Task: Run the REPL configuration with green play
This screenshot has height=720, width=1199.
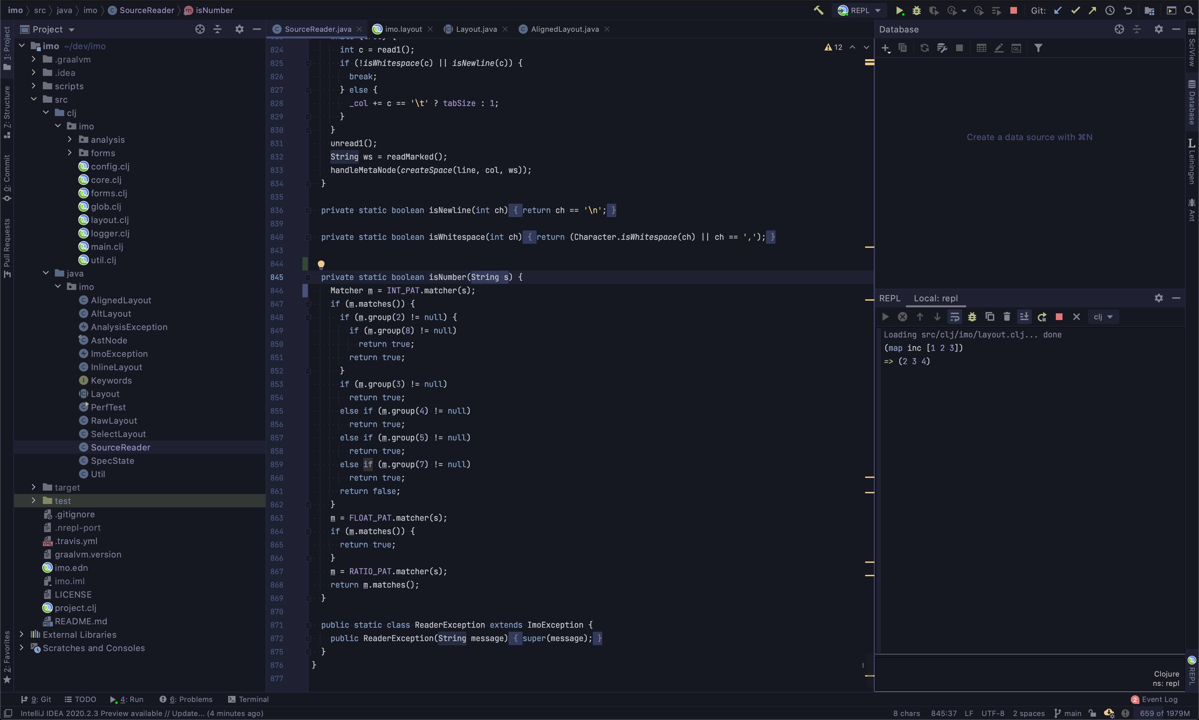Action: (899, 10)
